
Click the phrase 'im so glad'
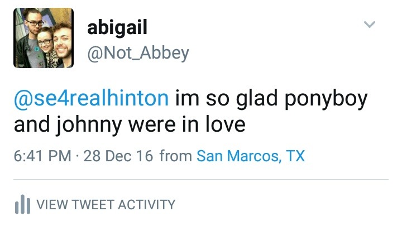[219, 99]
